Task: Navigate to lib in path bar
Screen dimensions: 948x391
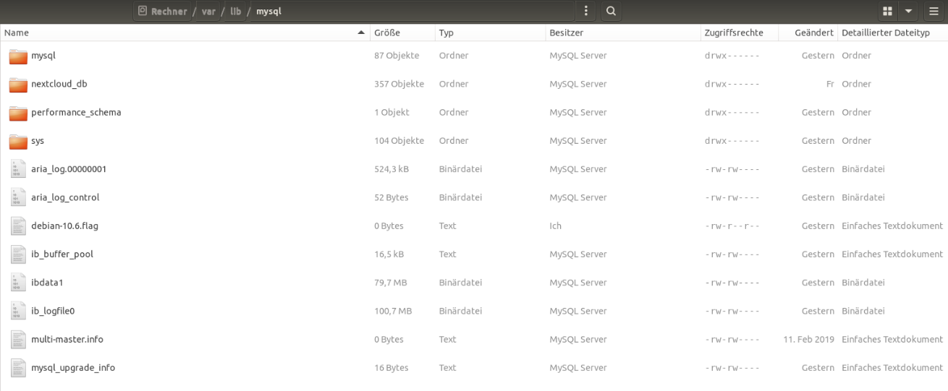Action: [x=236, y=11]
